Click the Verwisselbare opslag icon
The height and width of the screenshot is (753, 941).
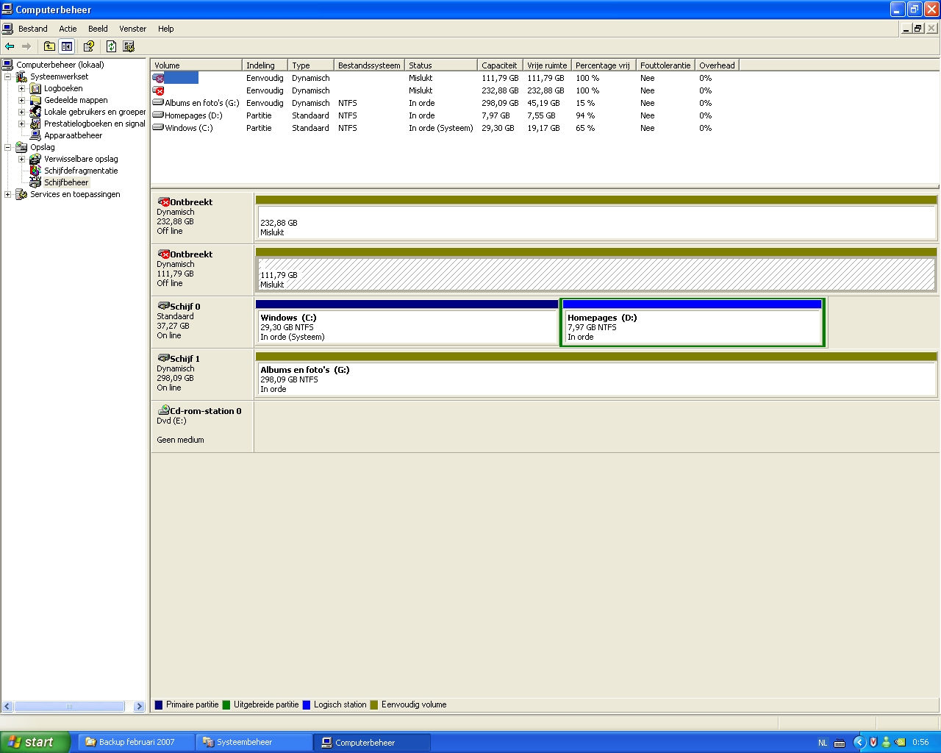[x=35, y=159]
